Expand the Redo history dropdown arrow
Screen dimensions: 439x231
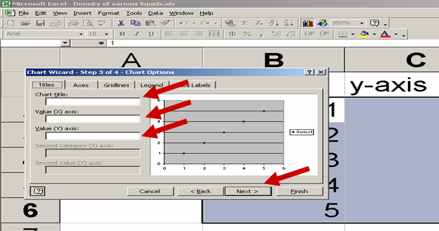point(215,23)
